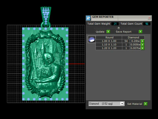Image resolution: width=158 pixels, height=119 pixels.
Task: Click the Round column header
Action: pyautogui.click(x=109, y=37)
